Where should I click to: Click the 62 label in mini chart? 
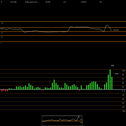pyautogui.click(x=81, y=119)
